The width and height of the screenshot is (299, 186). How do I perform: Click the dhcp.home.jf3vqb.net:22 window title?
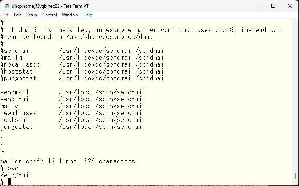click(36, 6)
